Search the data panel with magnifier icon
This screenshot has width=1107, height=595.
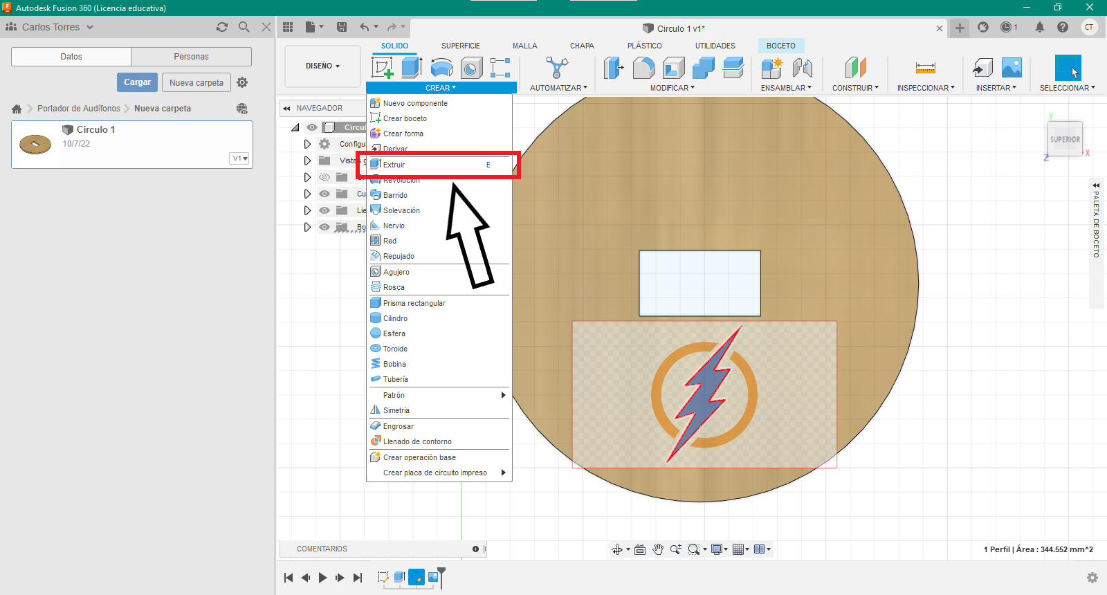tap(244, 27)
